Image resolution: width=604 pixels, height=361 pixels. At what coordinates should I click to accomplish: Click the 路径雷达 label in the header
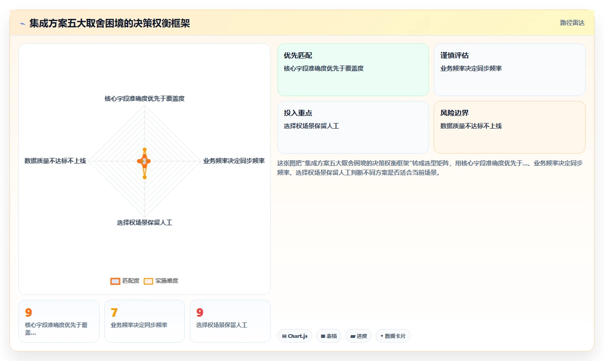[572, 23]
